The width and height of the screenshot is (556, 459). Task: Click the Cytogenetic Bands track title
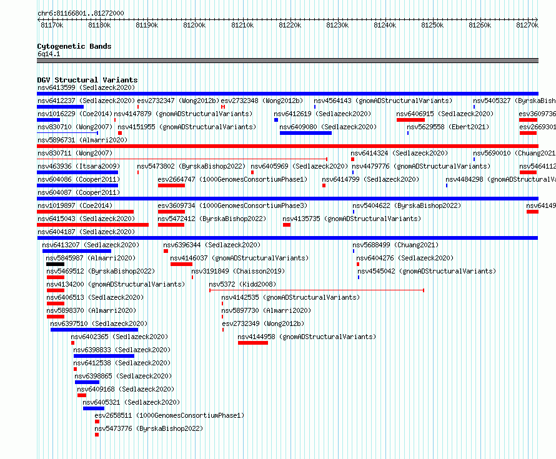74,46
